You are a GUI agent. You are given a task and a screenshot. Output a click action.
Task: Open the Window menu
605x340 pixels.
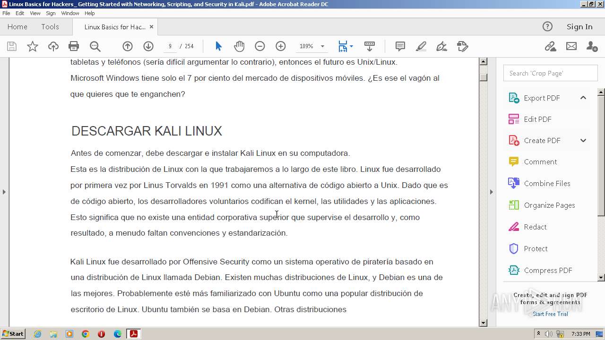(70, 13)
